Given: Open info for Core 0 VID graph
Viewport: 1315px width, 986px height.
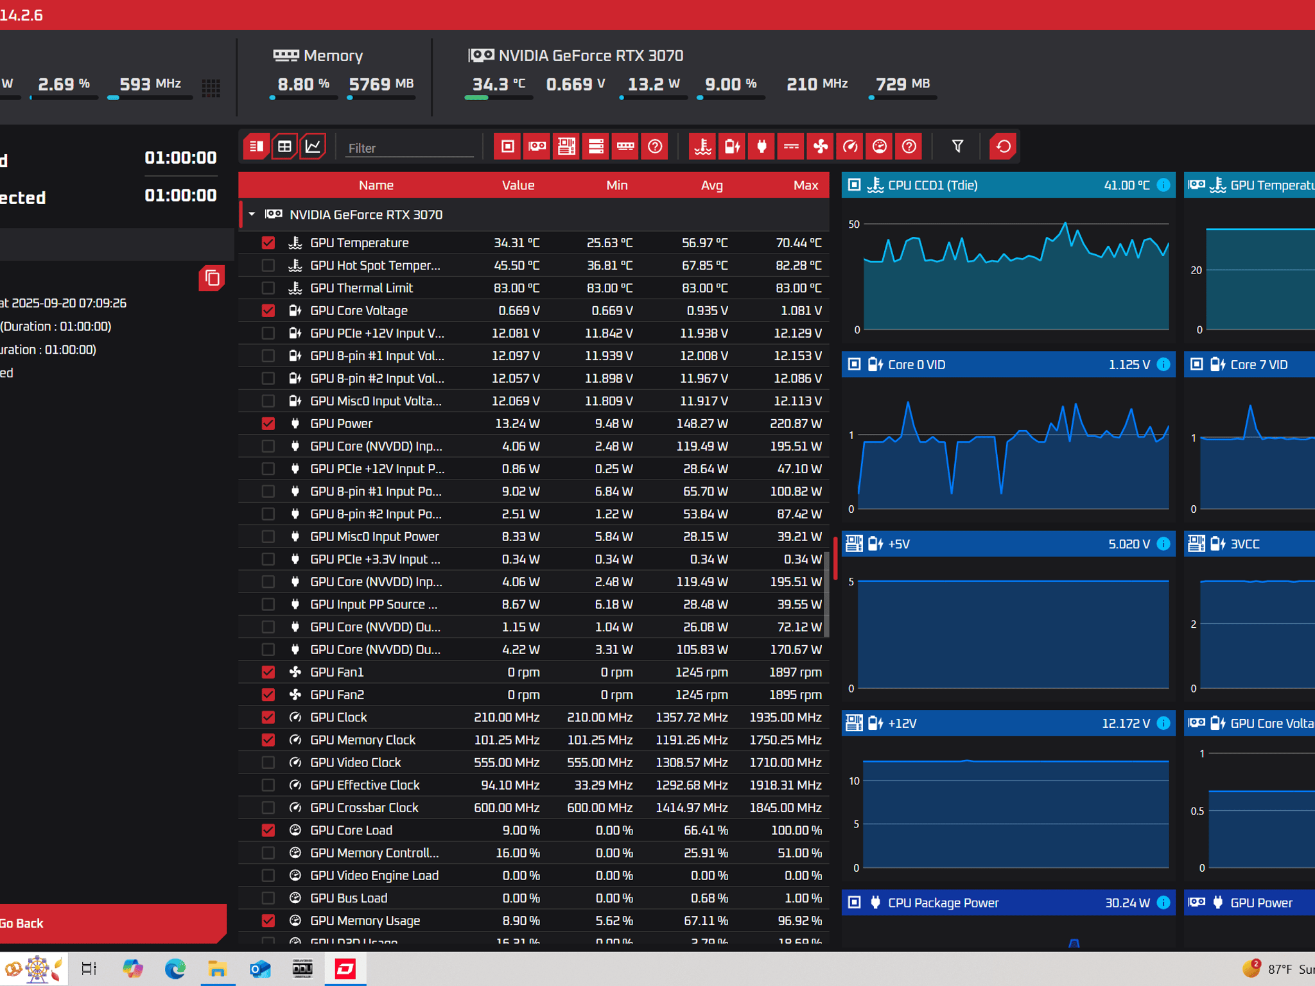Looking at the screenshot, I should pyautogui.click(x=1163, y=365).
